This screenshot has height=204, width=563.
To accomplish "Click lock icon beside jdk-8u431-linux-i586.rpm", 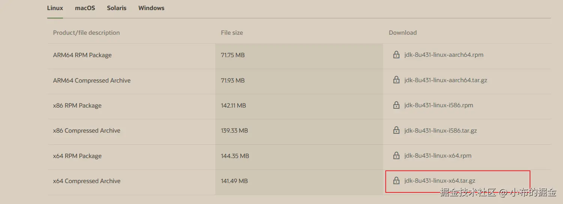I will point(396,105).
